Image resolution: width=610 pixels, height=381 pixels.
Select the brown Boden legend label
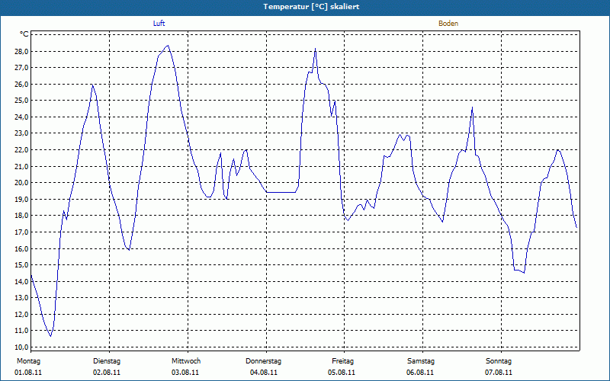click(x=448, y=24)
